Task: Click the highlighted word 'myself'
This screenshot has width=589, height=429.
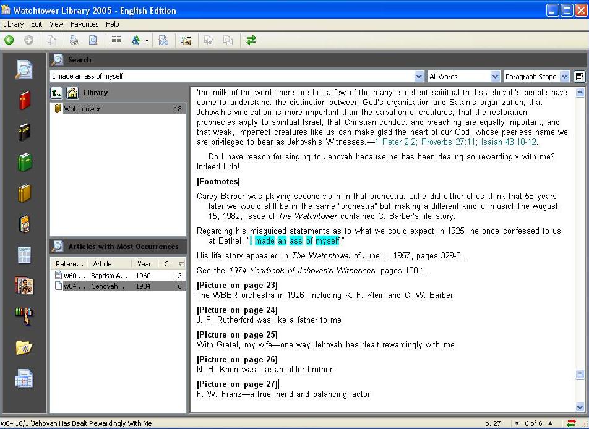Action: tap(327, 241)
